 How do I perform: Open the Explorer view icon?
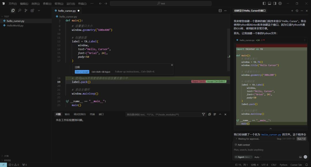pos(13,10)
